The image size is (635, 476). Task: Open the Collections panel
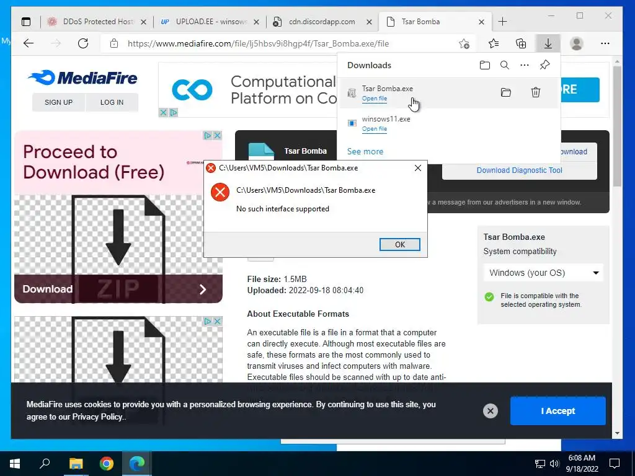tap(521, 43)
